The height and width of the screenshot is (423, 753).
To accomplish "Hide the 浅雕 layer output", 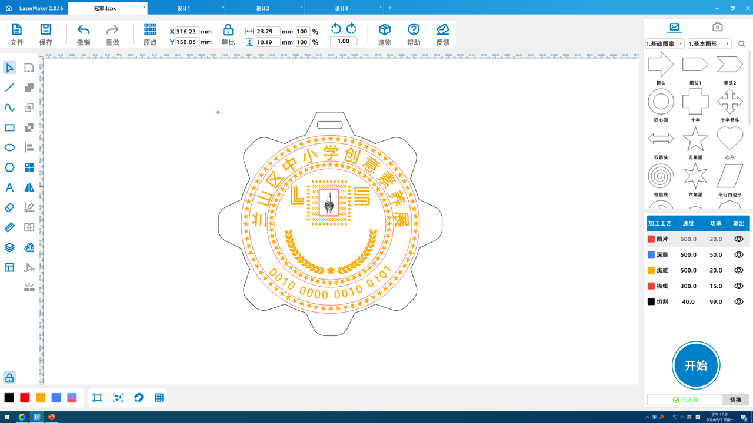I will pos(738,270).
